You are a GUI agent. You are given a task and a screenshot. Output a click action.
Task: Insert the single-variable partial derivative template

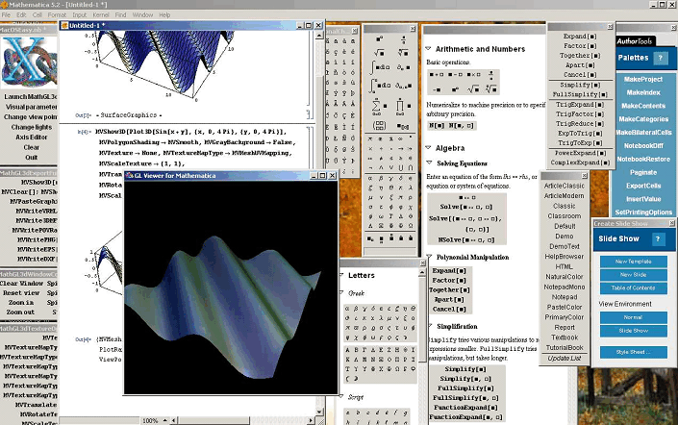(403, 67)
